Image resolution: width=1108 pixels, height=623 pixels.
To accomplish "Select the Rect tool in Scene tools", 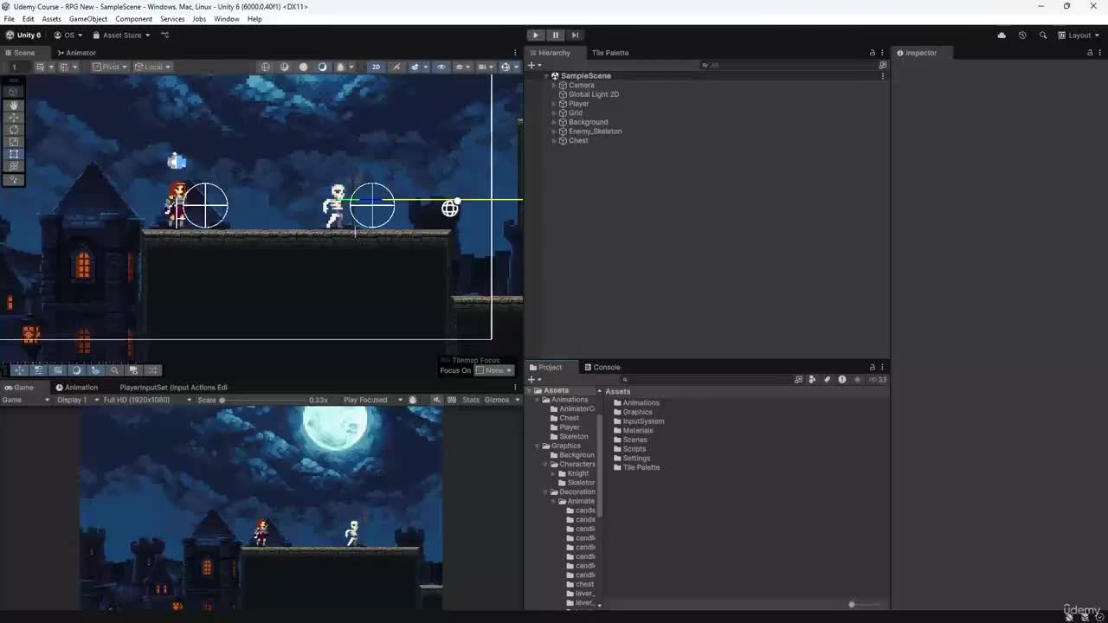I will (14, 154).
